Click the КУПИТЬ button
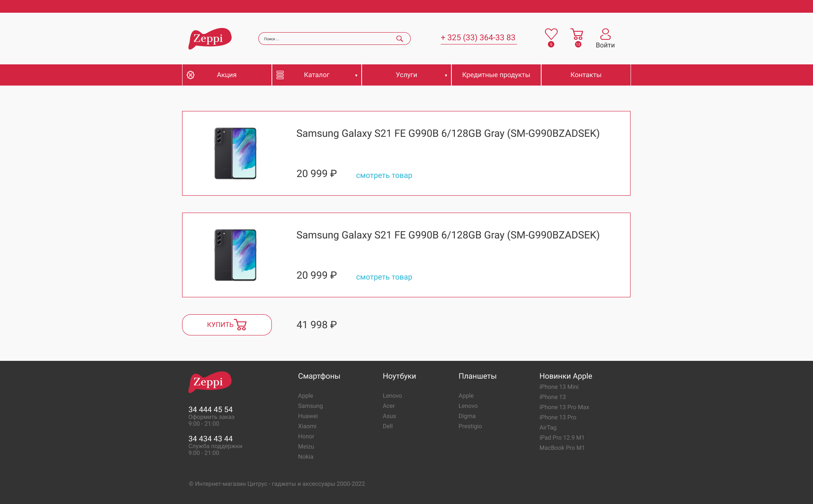813x504 pixels. point(227,325)
